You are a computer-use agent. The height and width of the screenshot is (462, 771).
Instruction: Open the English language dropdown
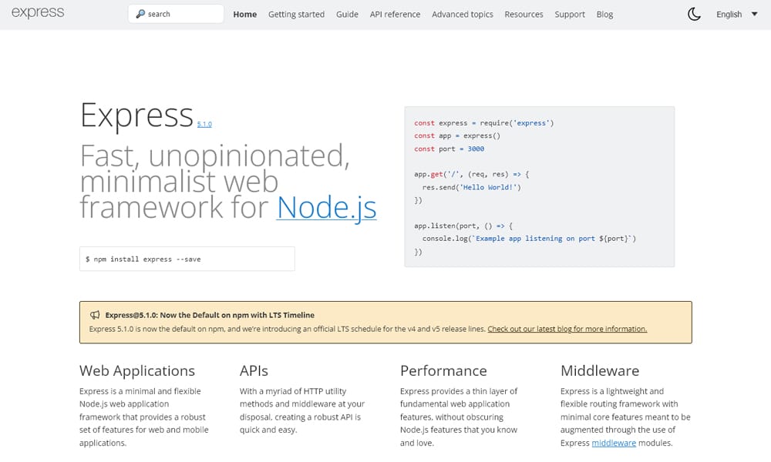[x=729, y=14]
